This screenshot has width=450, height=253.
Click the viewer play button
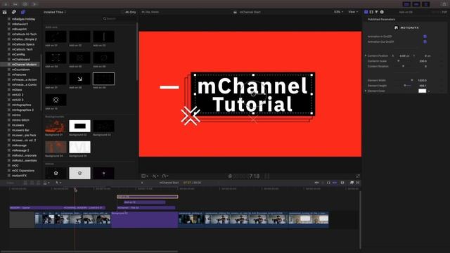[x=230, y=176]
